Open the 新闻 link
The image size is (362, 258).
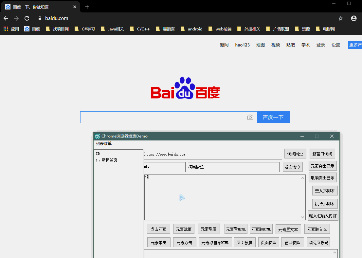point(224,45)
